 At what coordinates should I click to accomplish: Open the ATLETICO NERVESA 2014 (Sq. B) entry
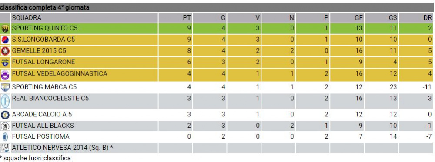[x=63, y=148]
